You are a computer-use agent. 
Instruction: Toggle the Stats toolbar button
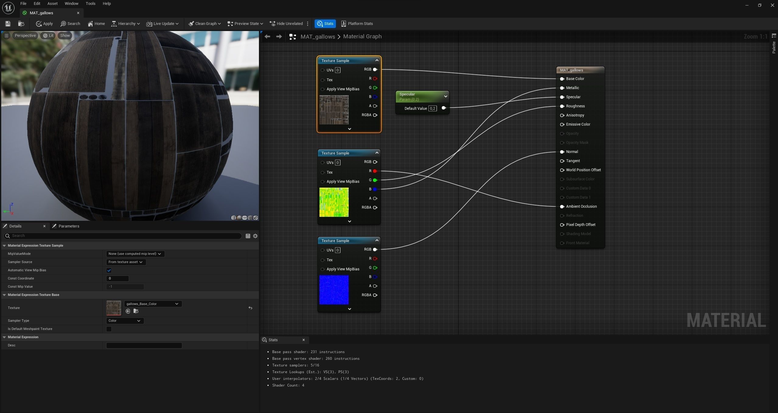tap(325, 23)
